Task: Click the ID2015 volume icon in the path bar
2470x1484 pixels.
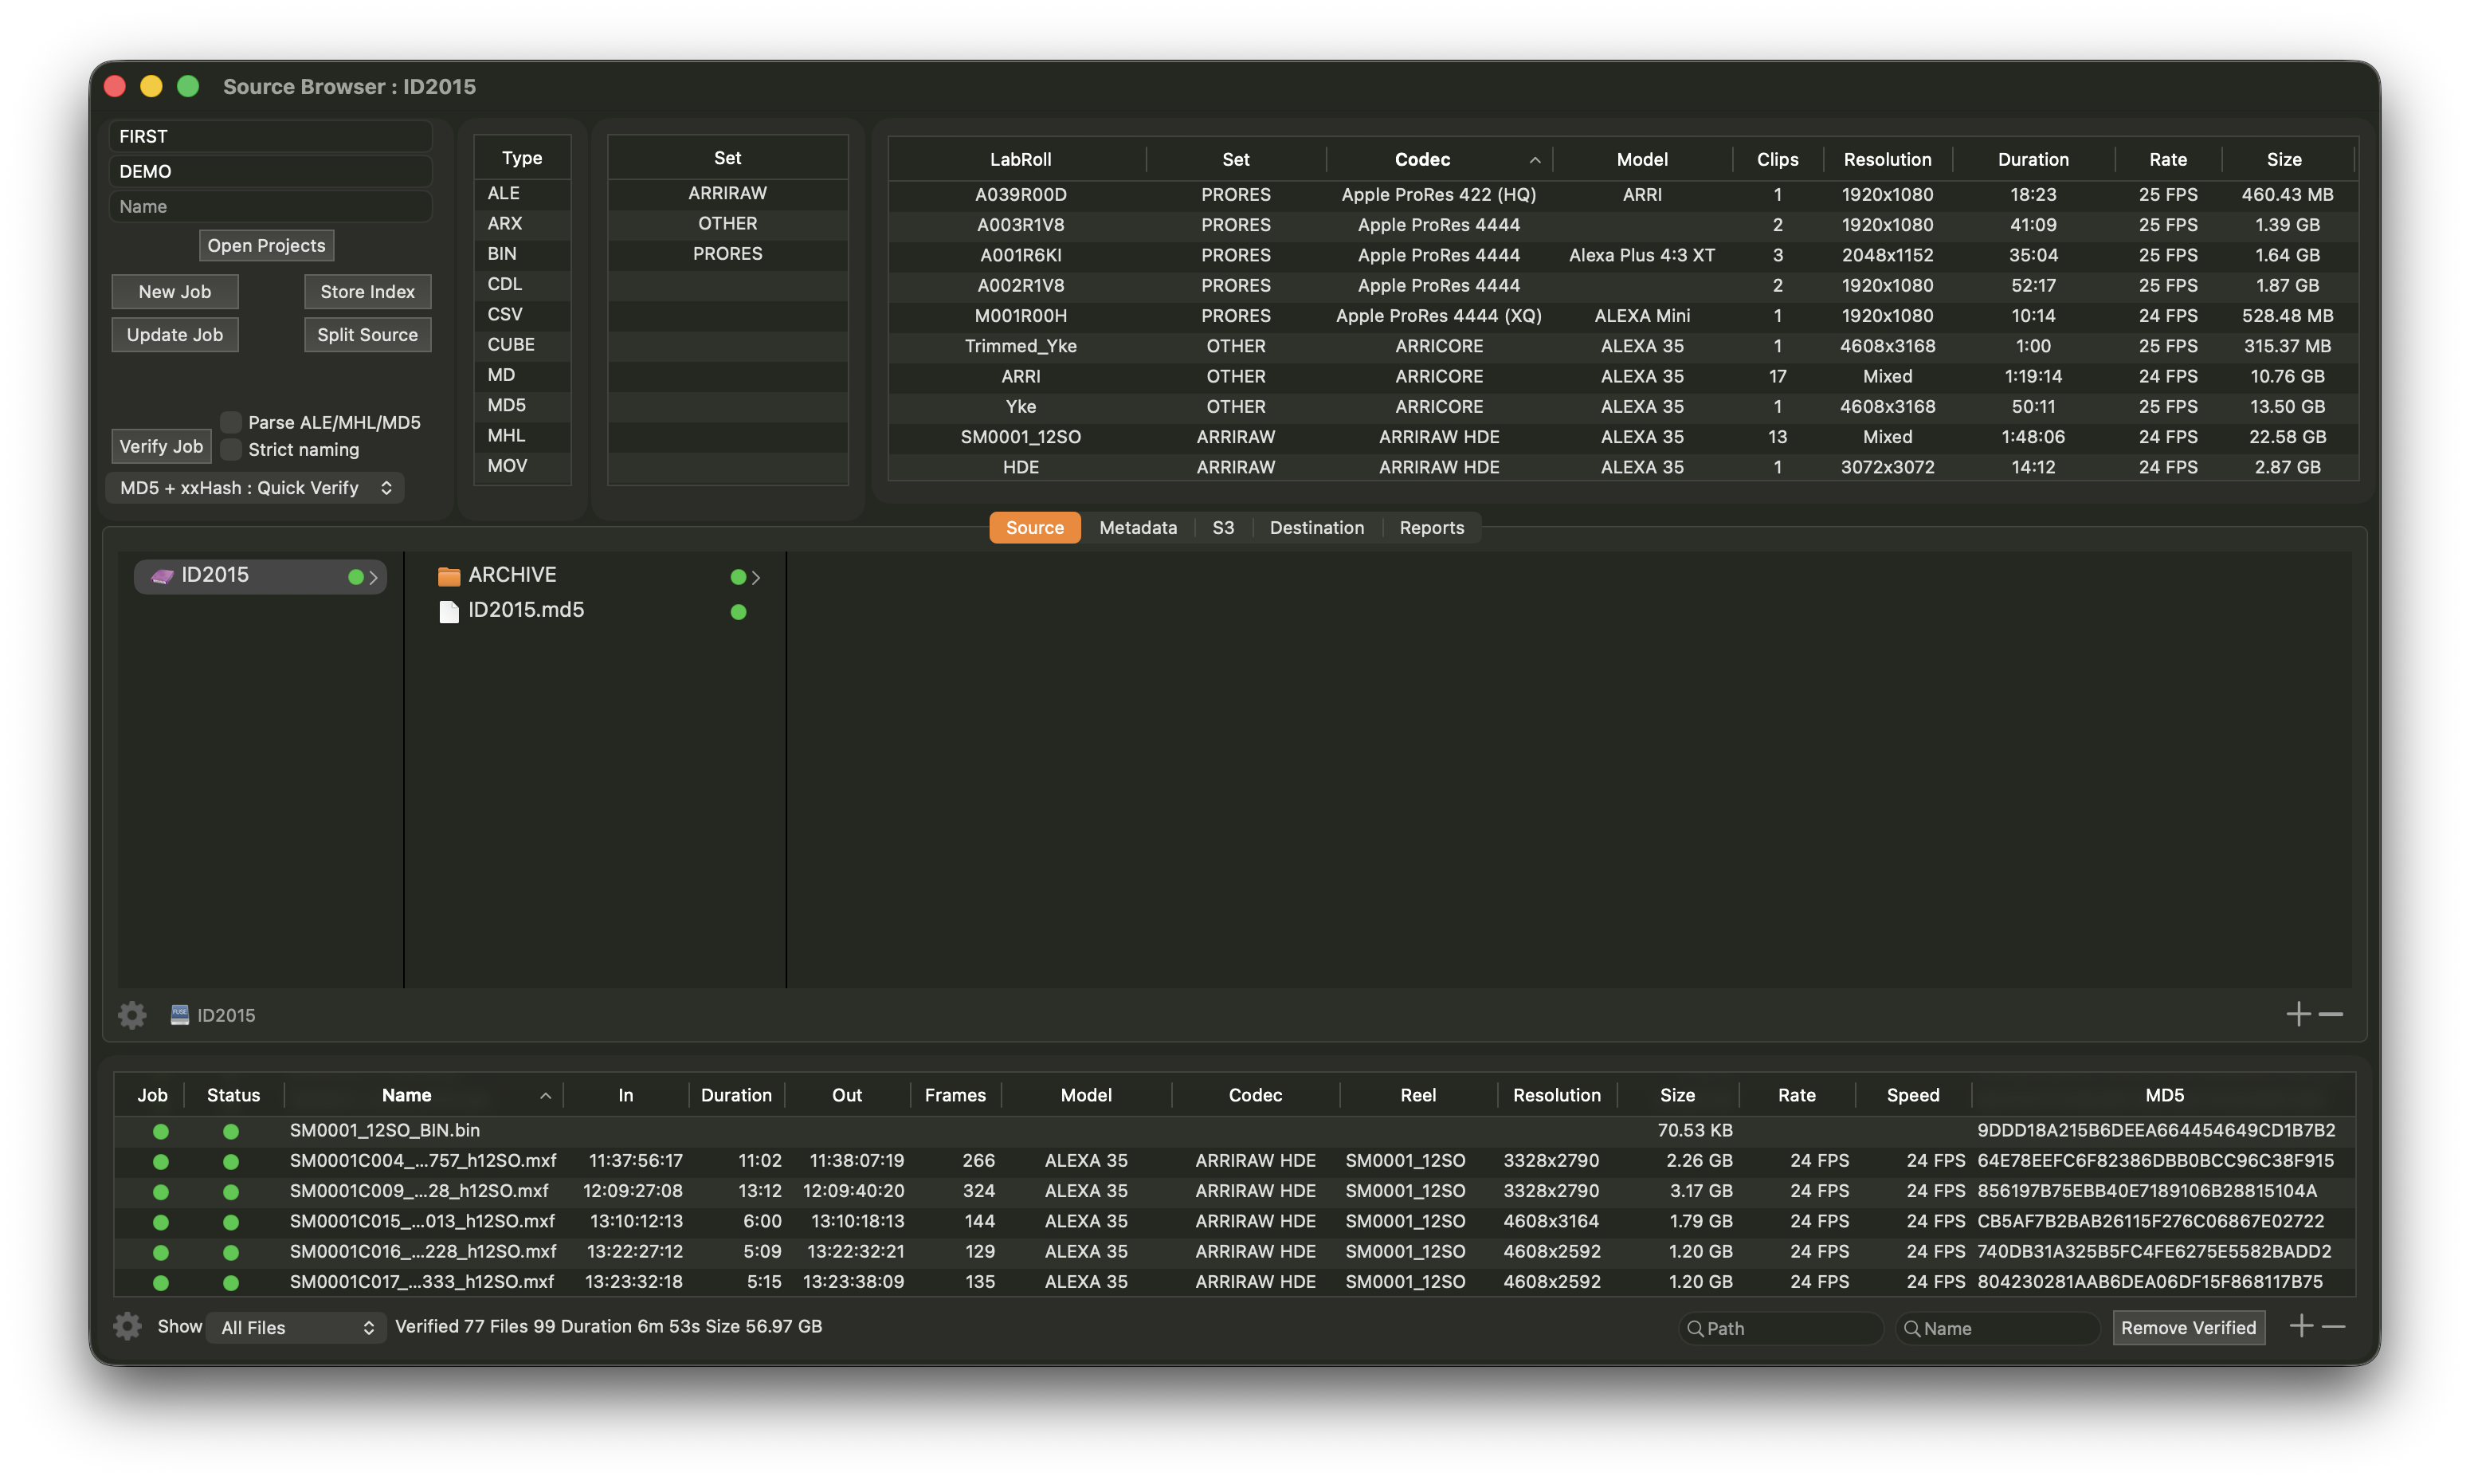Action: 180,1015
